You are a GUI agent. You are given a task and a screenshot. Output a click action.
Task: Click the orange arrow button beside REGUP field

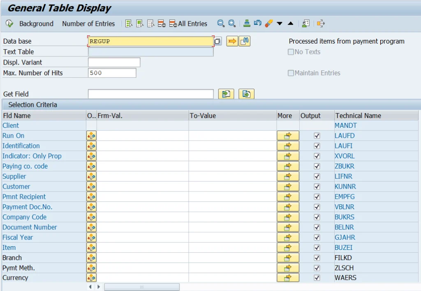point(232,41)
